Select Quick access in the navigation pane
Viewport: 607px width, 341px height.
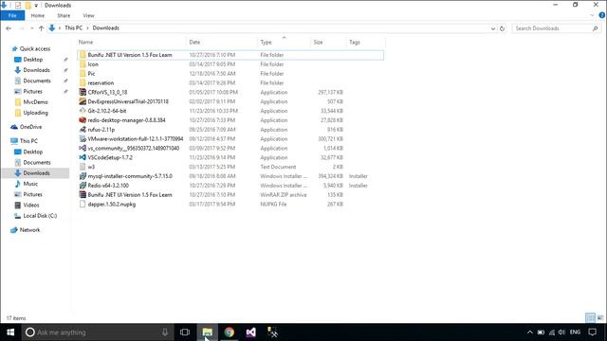coord(35,48)
